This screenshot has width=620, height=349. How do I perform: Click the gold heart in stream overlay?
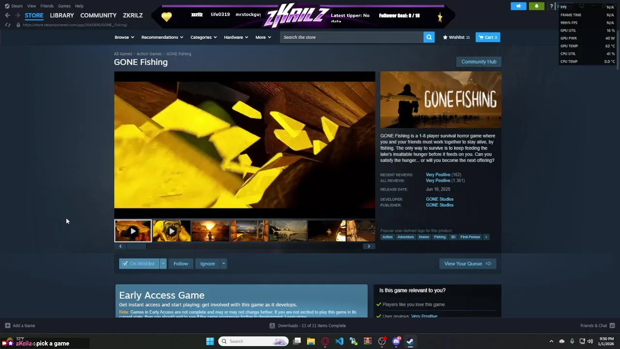pyautogui.click(x=167, y=17)
